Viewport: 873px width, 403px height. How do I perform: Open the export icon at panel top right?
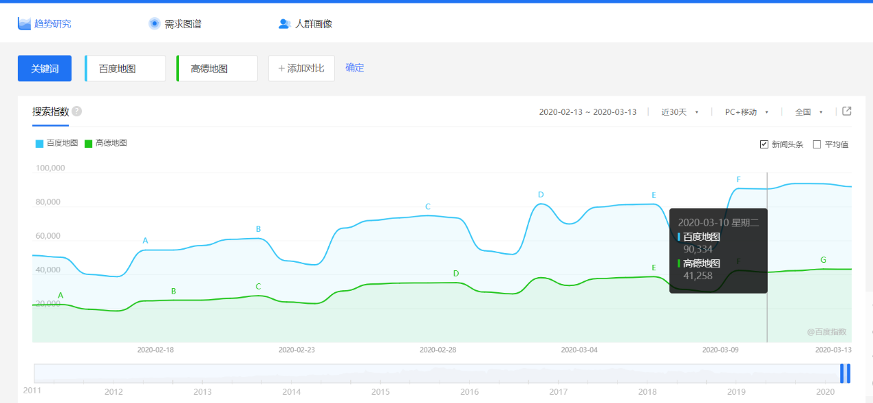point(846,111)
